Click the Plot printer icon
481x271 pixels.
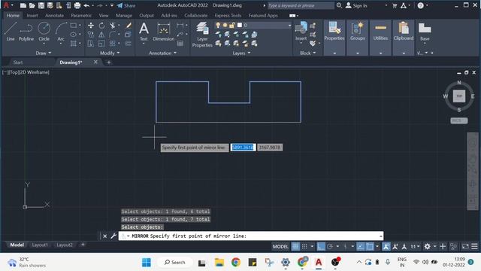(77, 5)
